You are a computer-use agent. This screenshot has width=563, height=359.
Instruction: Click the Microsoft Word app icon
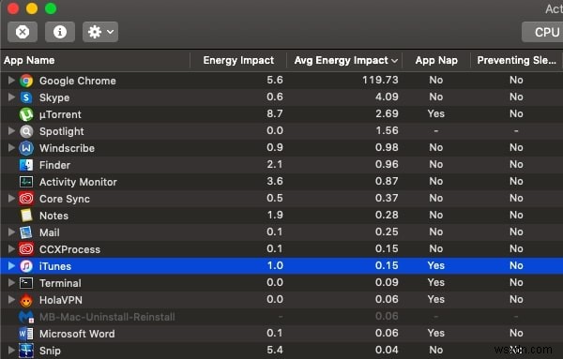26,334
